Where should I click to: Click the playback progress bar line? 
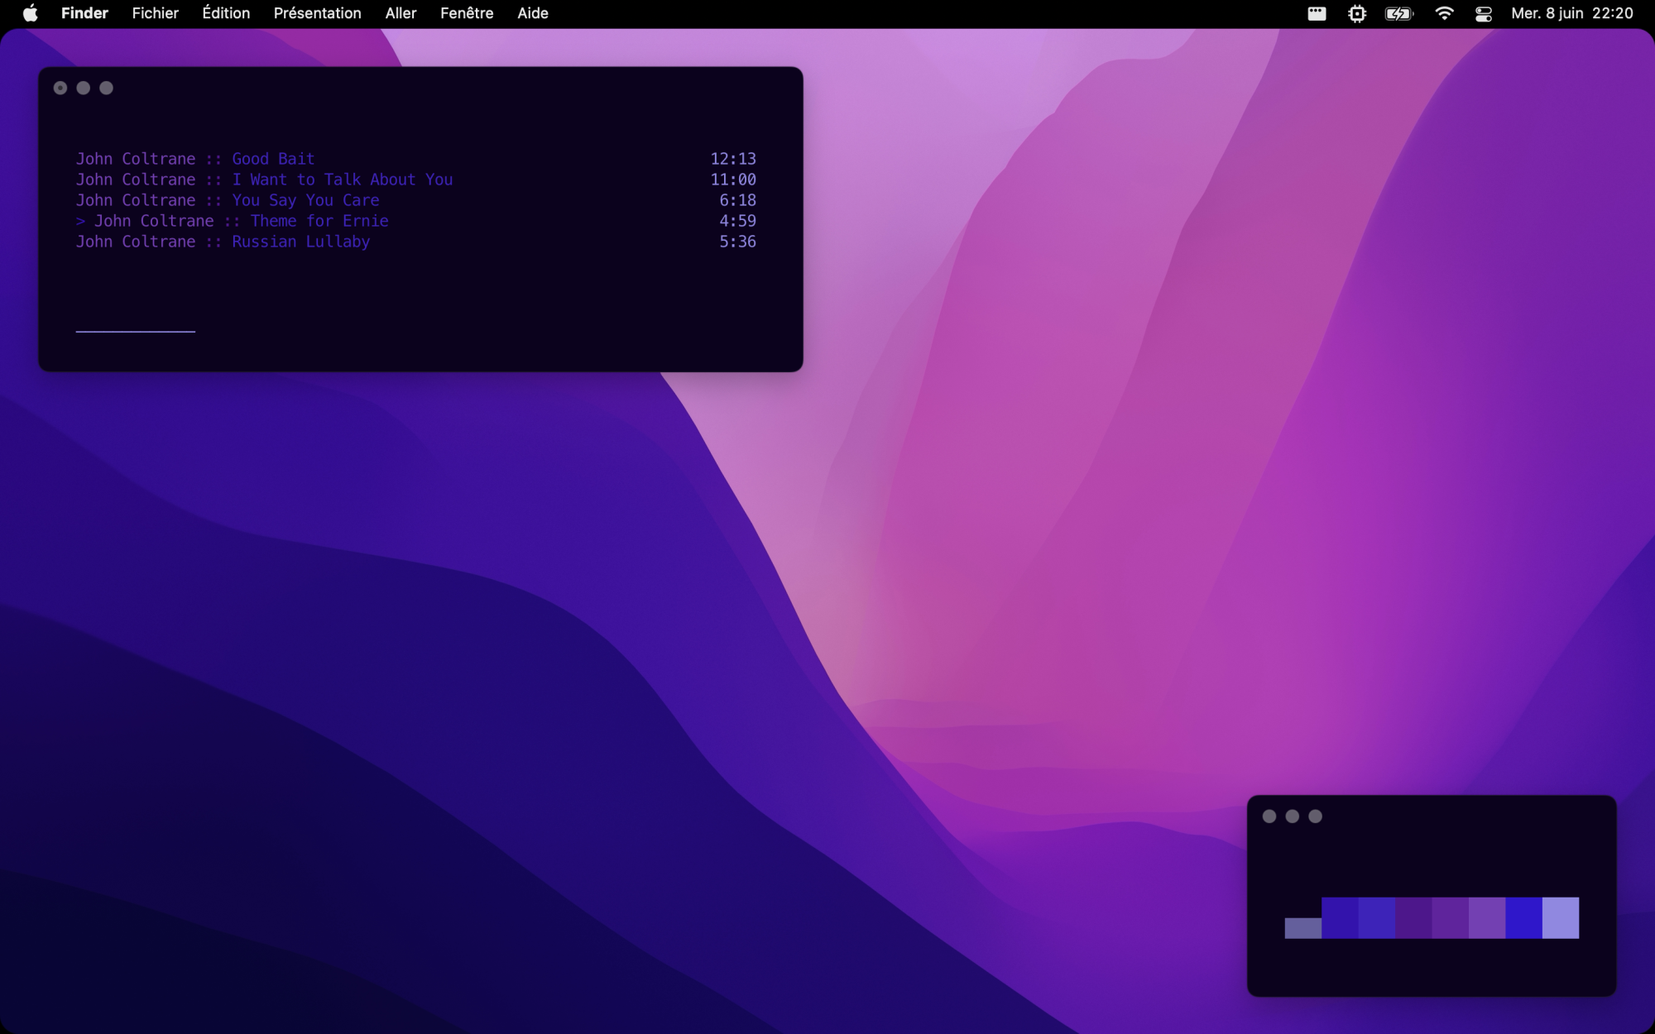point(136,331)
